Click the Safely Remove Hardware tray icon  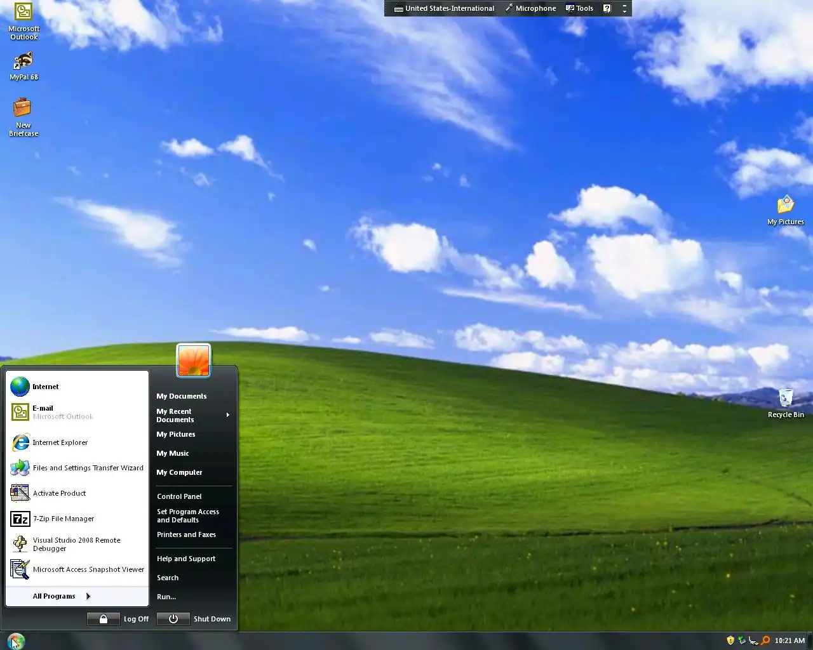coord(742,640)
